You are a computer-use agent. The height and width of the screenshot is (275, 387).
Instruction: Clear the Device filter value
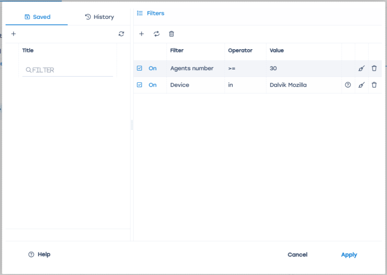coord(362,85)
